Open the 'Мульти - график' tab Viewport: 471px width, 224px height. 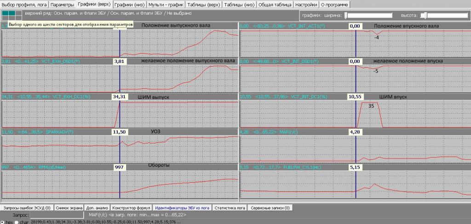(166, 5)
